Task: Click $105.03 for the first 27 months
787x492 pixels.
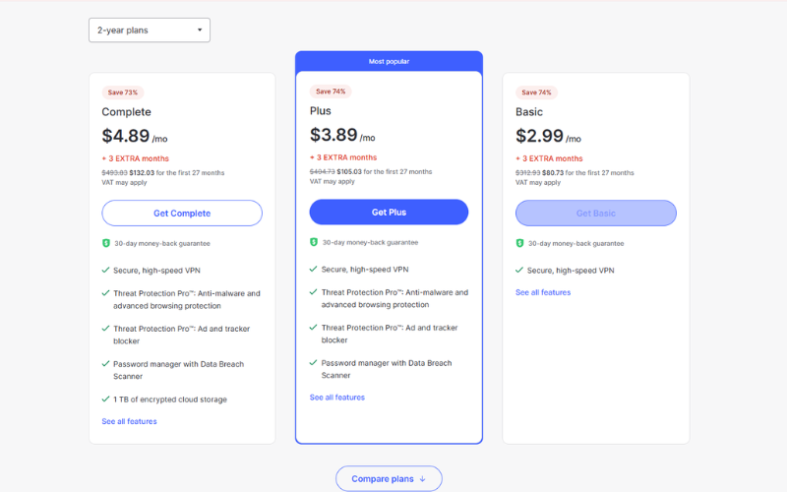Action: point(384,171)
